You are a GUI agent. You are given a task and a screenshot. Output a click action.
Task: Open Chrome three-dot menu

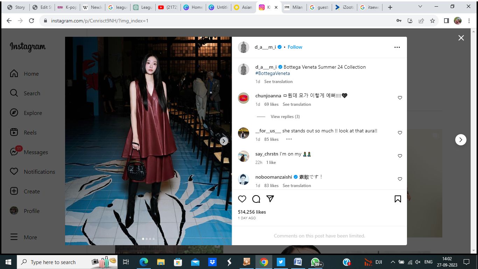(470, 21)
